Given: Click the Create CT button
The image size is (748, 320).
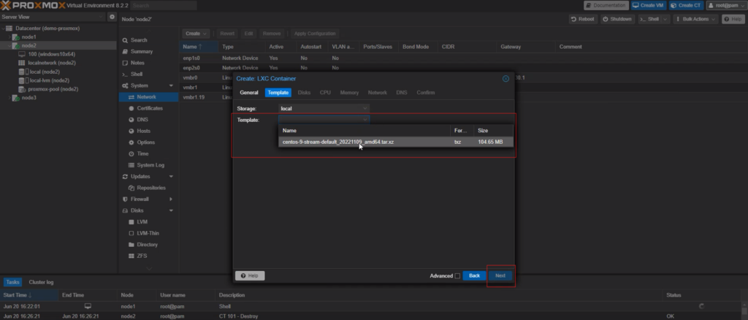Looking at the screenshot, I should pyautogui.click(x=686, y=5).
